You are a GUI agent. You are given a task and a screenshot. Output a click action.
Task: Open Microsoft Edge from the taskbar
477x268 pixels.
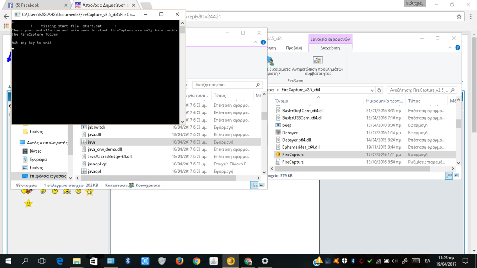coord(60,261)
